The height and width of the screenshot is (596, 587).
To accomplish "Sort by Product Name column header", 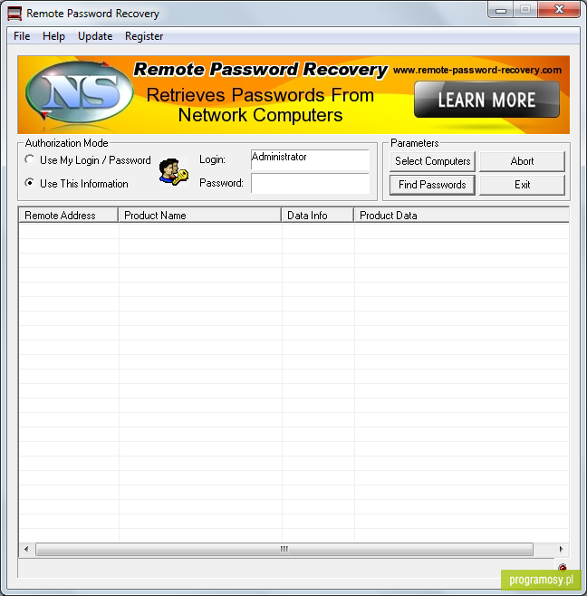I will [x=199, y=216].
